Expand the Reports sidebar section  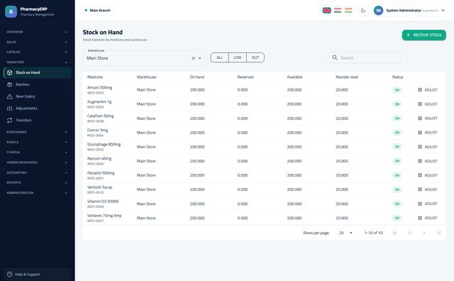tap(37, 182)
